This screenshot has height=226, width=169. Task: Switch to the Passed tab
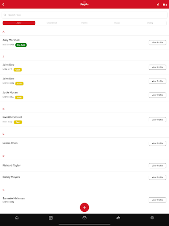(x=117, y=23)
